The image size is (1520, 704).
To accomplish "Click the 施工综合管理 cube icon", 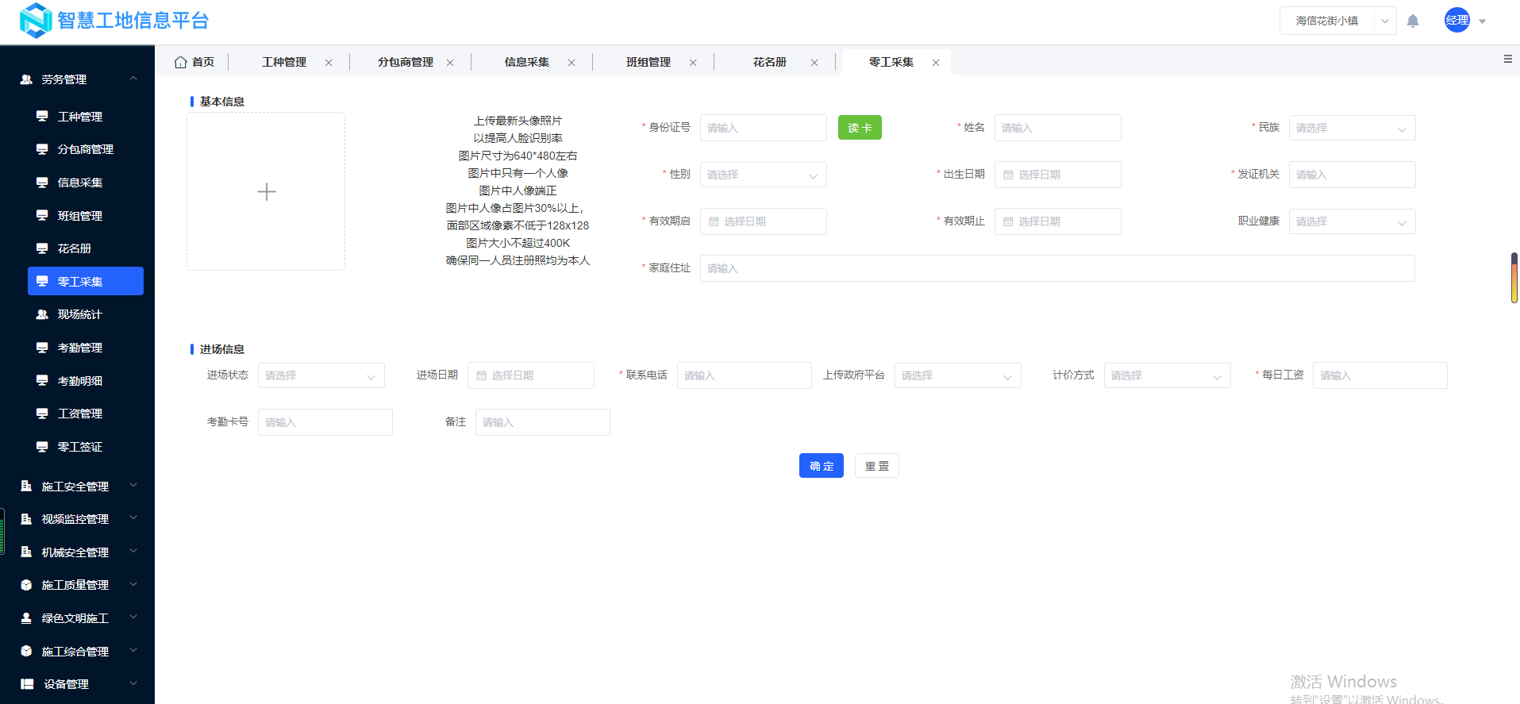I will point(26,651).
